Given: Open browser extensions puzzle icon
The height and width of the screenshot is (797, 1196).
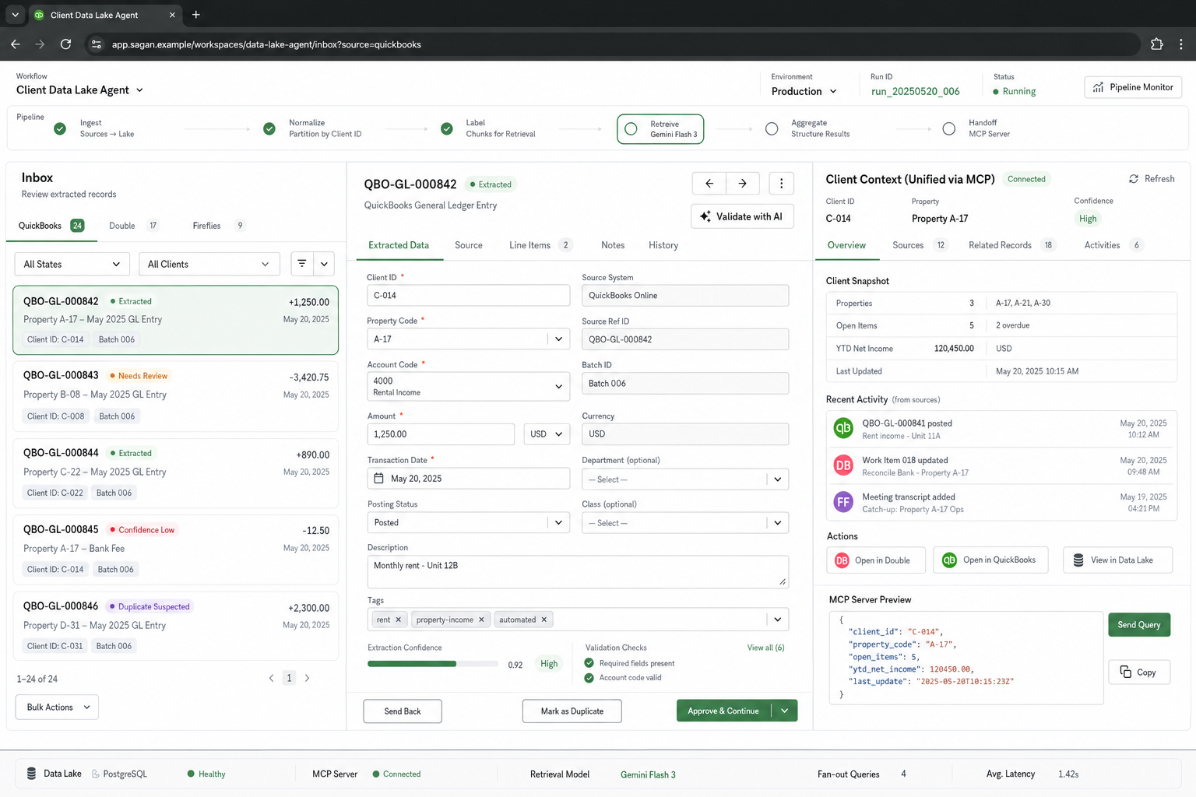Looking at the screenshot, I should pyautogui.click(x=1156, y=44).
